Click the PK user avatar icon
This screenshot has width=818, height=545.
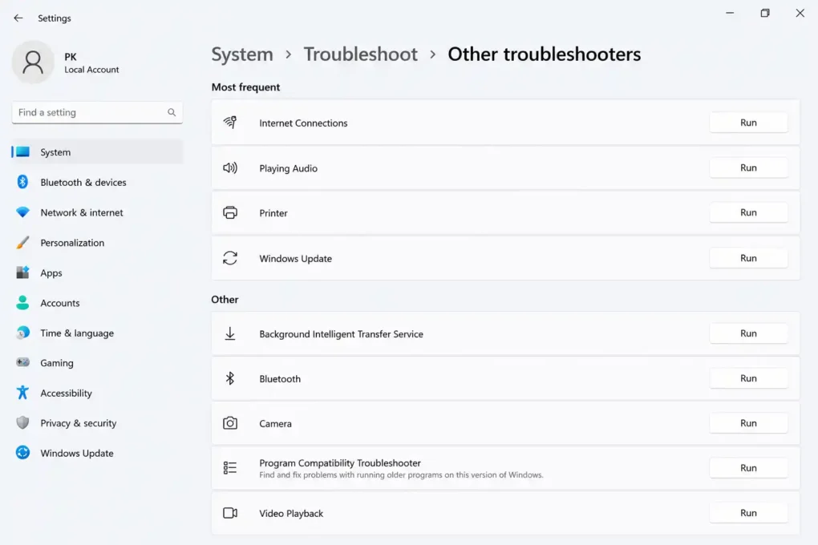33,62
